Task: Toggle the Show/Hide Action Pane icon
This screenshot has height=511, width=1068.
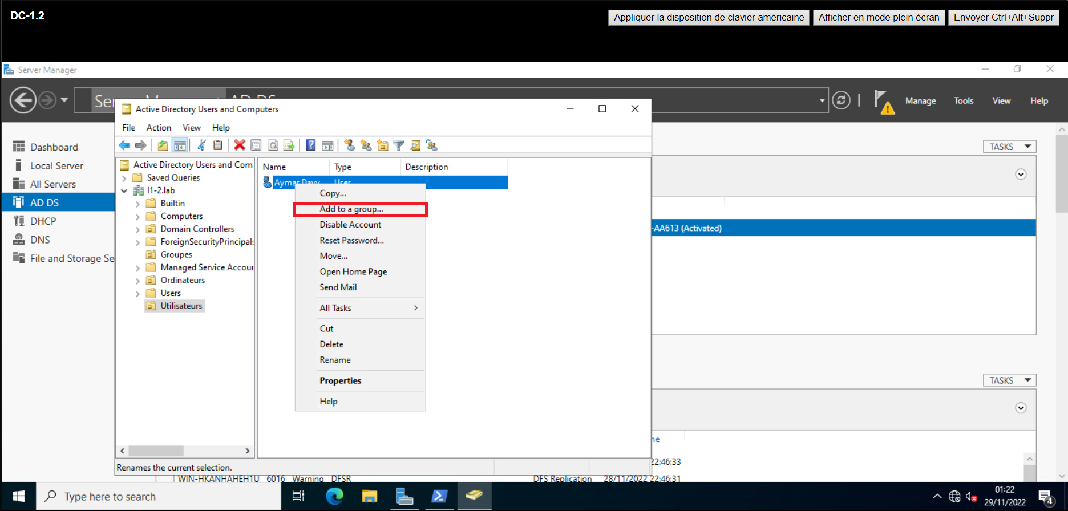Action: [327, 145]
